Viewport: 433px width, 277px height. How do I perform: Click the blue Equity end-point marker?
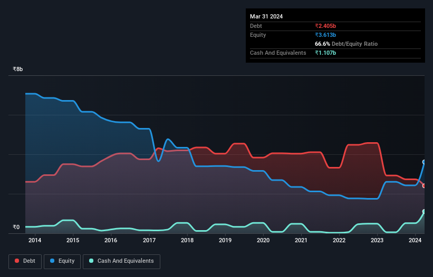tap(424, 162)
